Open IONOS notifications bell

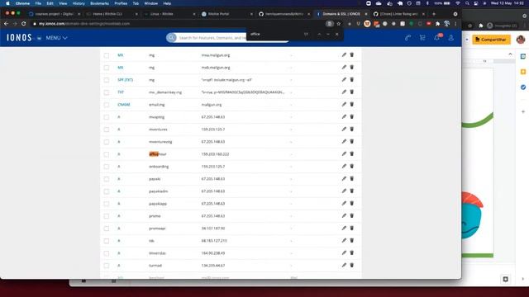coord(437,37)
